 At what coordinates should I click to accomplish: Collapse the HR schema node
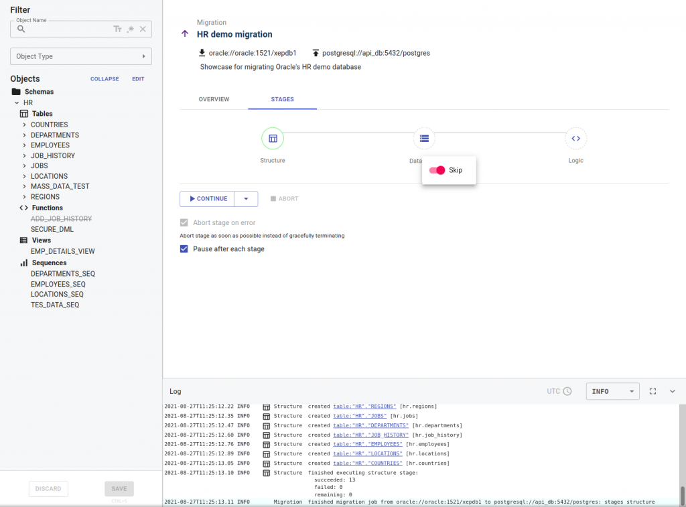(17, 102)
